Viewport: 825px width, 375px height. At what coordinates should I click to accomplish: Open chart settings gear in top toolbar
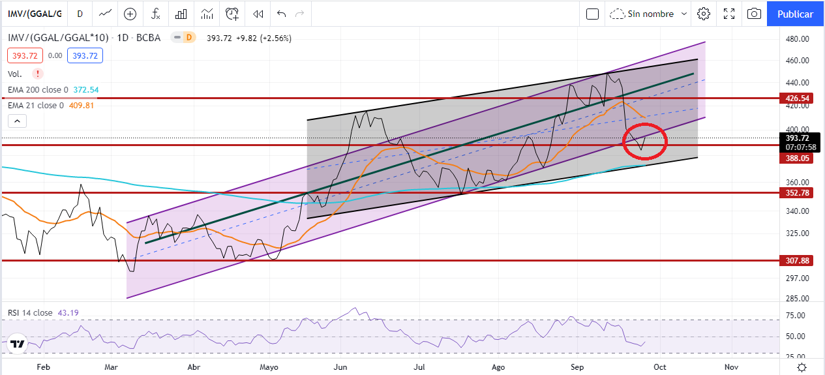click(703, 14)
